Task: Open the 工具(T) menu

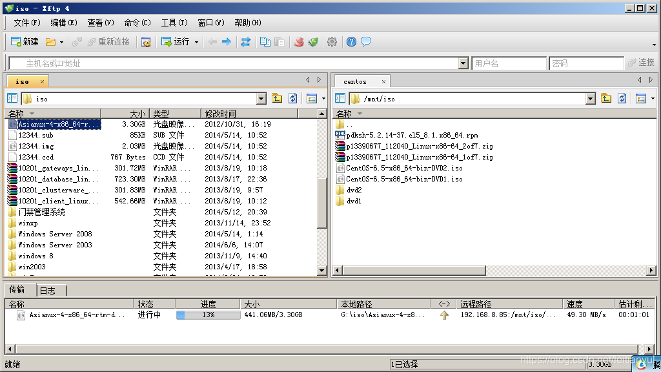Action: (174, 23)
